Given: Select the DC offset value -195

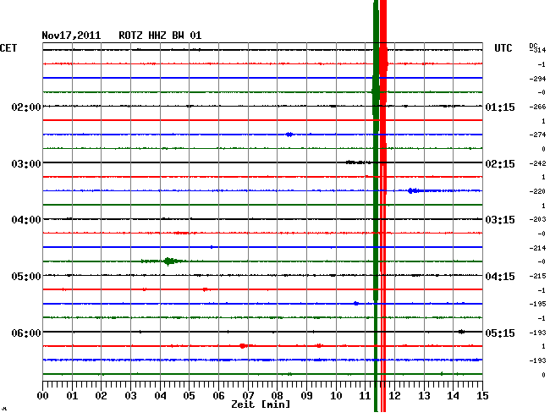Looking at the screenshot, I should point(537,304).
